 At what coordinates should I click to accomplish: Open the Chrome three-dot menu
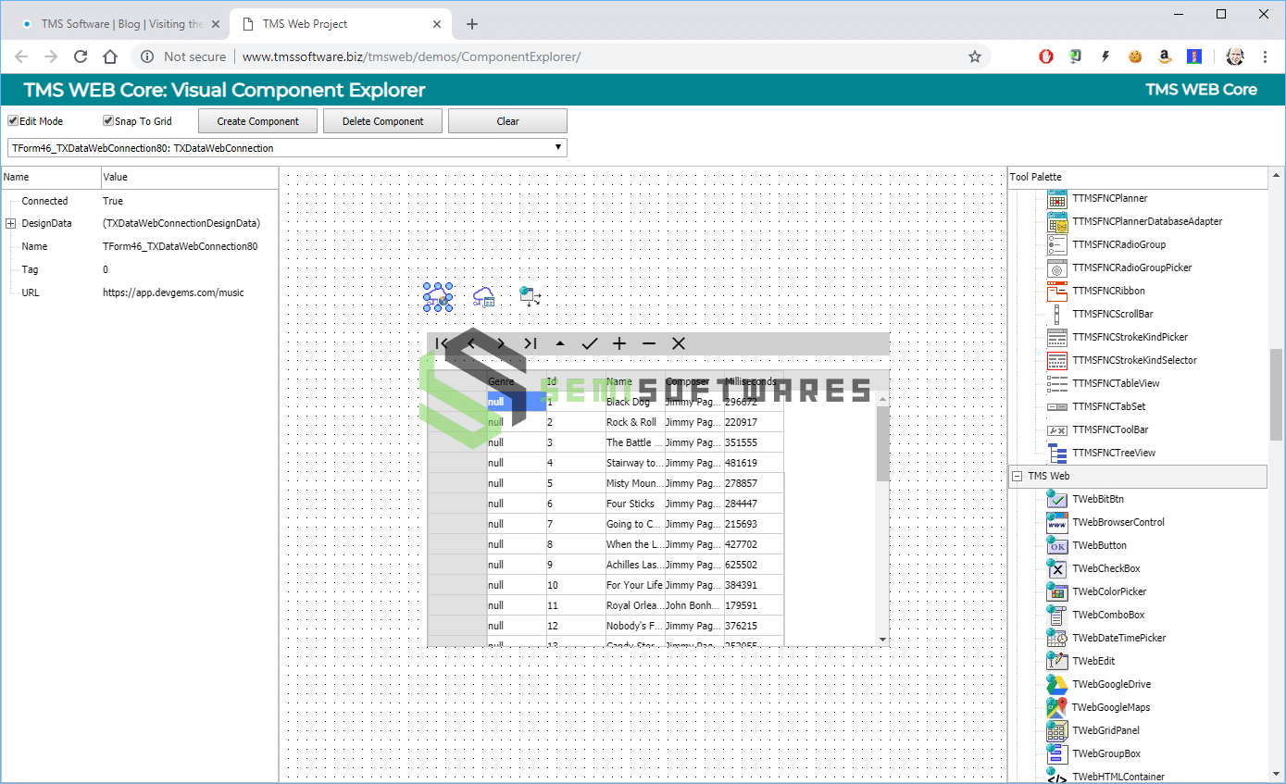(1266, 56)
